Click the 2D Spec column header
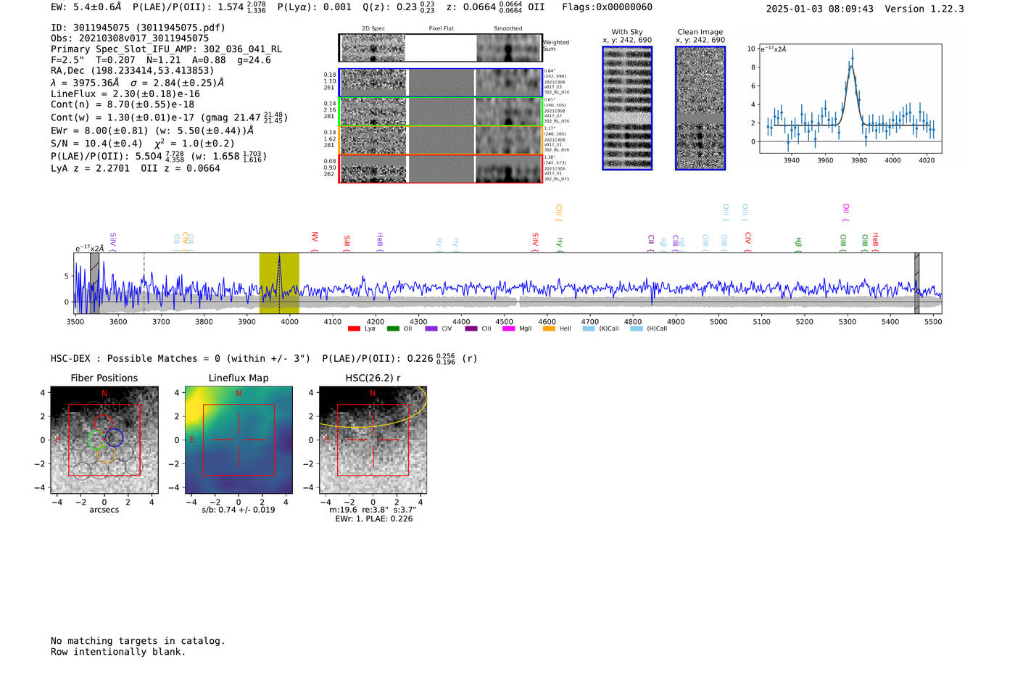1015x691 pixels. click(x=373, y=28)
